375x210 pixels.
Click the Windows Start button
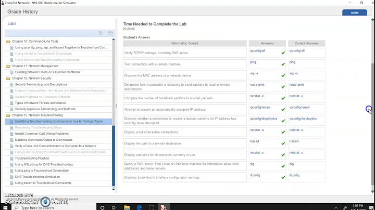pyautogui.click(x=6, y=206)
